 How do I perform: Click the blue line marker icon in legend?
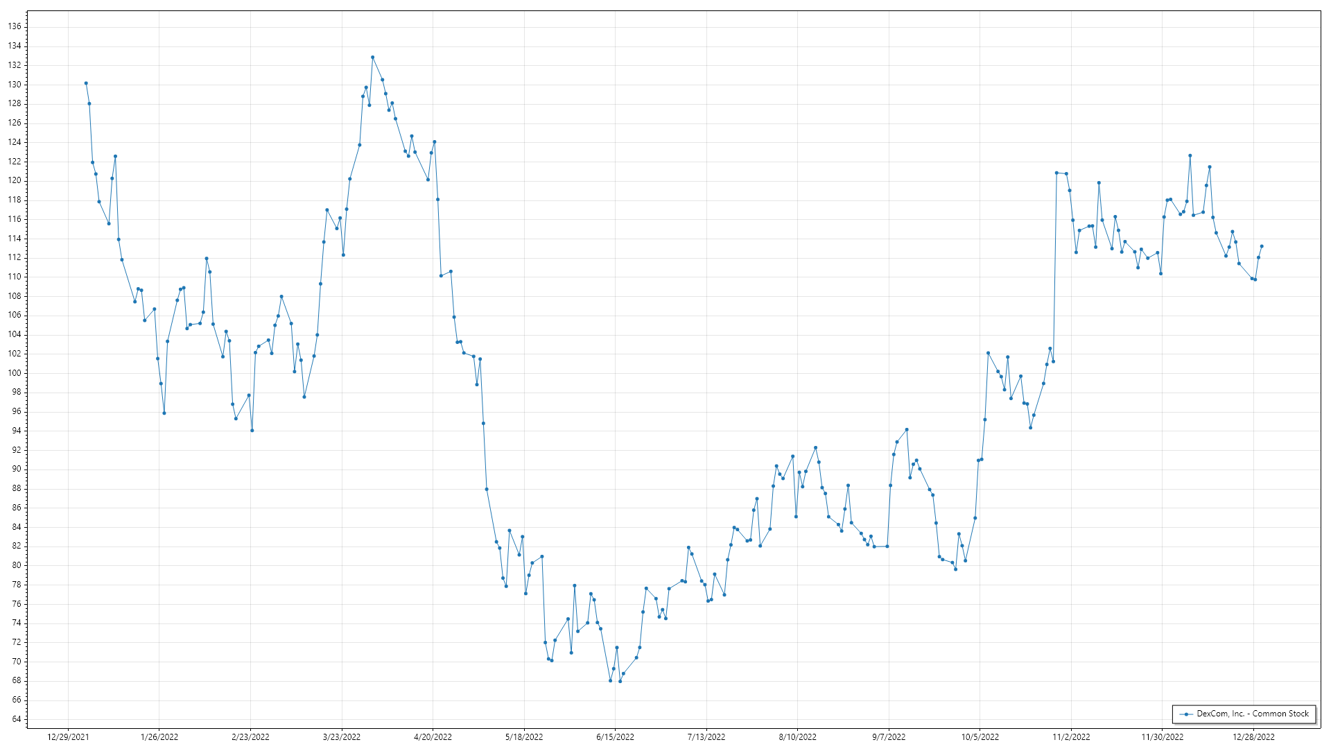(1186, 714)
